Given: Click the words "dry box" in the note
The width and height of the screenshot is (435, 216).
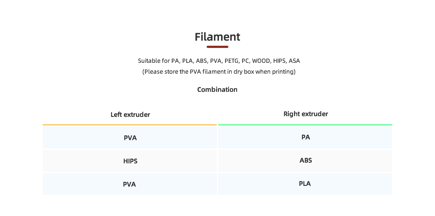Looking at the screenshot, I should pyautogui.click(x=243, y=72).
